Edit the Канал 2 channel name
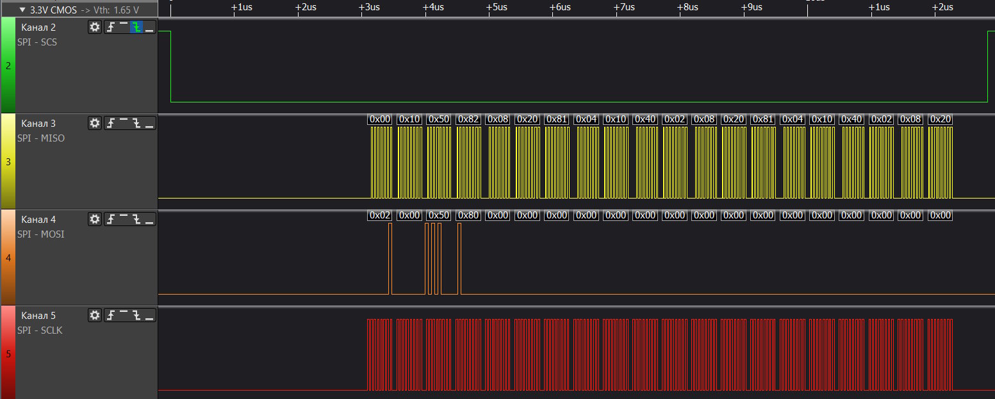This screenshot has width=995, height=399. click(x=38, y=28)
